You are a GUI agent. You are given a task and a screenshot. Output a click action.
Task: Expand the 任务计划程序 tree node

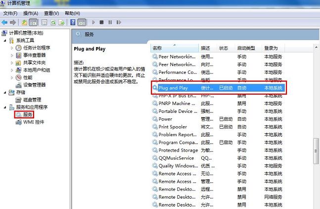coord(11,48)
